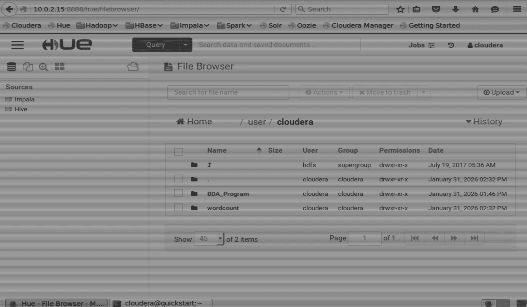Focus the Search for file name field

point(228,92)
